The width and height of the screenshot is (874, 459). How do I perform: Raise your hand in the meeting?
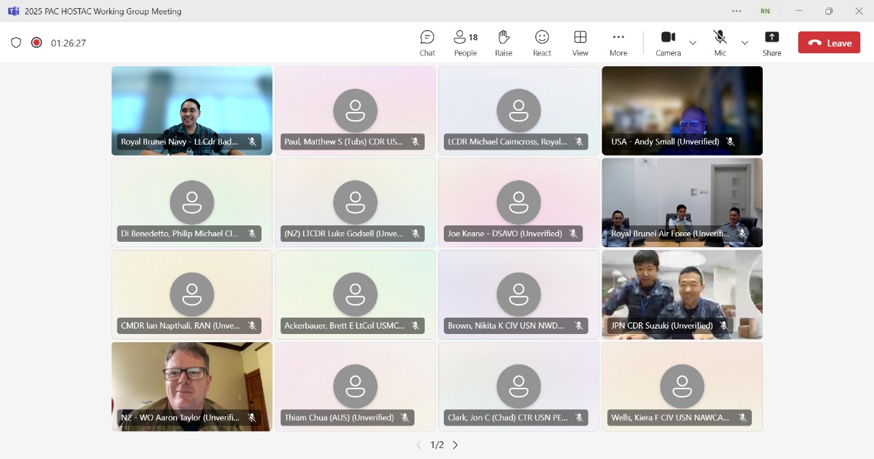504,43
